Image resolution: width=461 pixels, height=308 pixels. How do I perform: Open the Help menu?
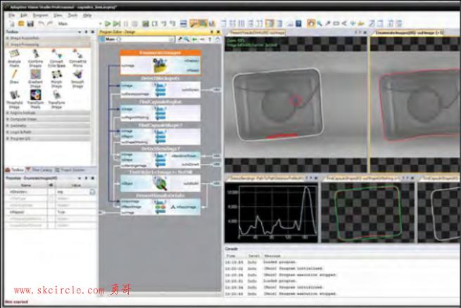tap(87, 15)
